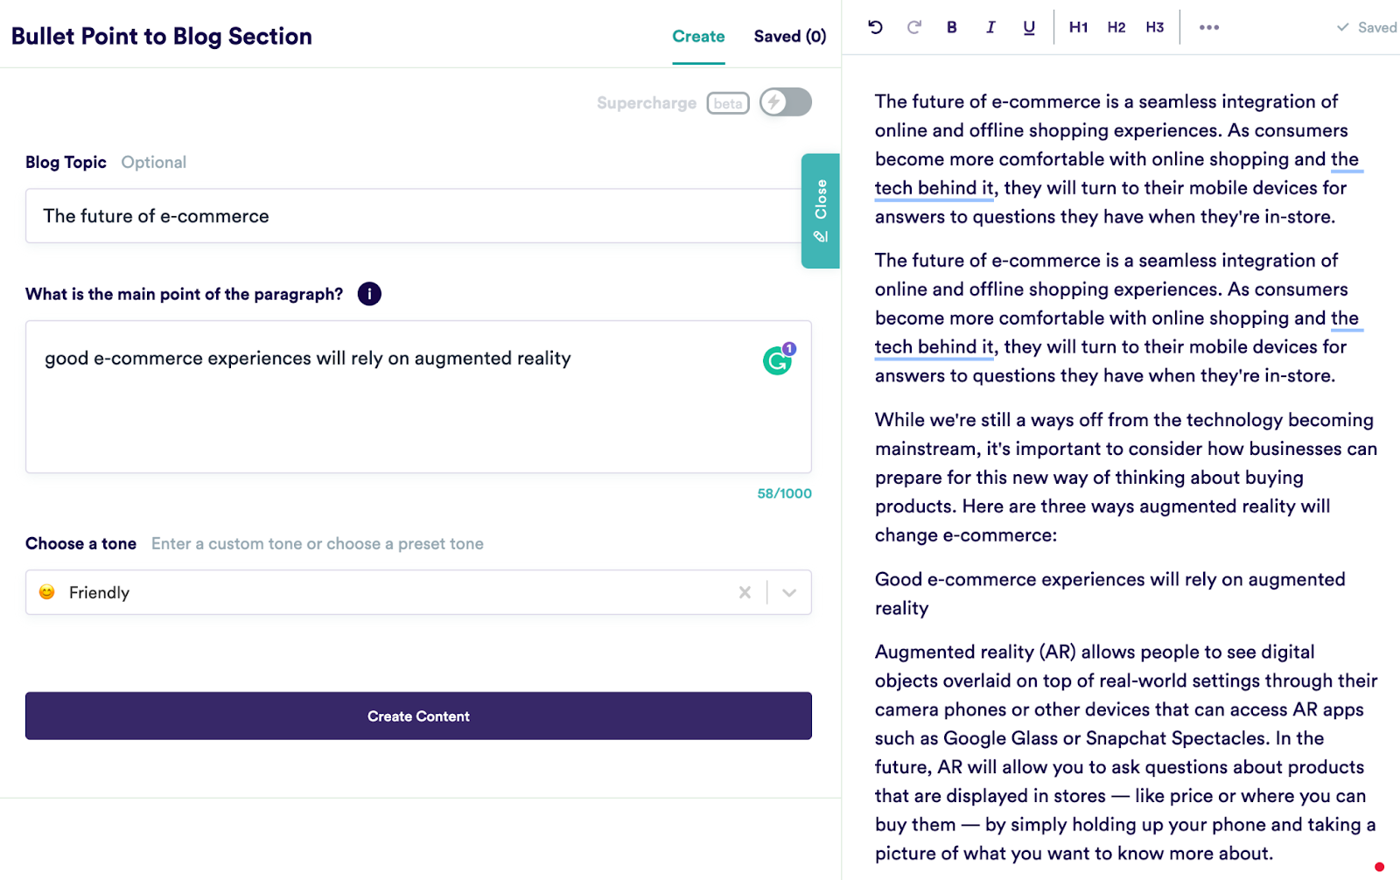Image resolution: width=1400 pixels, height=880 pixels.
Task: Apply Heading 2 style
Action: 1116,27
